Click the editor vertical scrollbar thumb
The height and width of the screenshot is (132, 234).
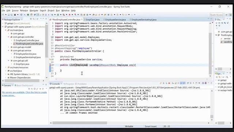pyautogui.click(x=210, y=53)
